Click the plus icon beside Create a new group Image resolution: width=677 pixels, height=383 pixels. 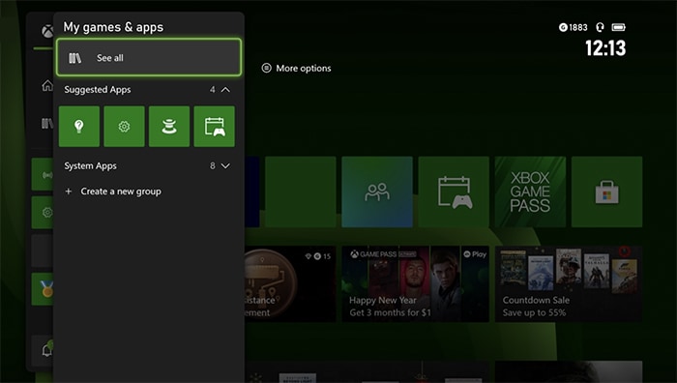(69, 191)
